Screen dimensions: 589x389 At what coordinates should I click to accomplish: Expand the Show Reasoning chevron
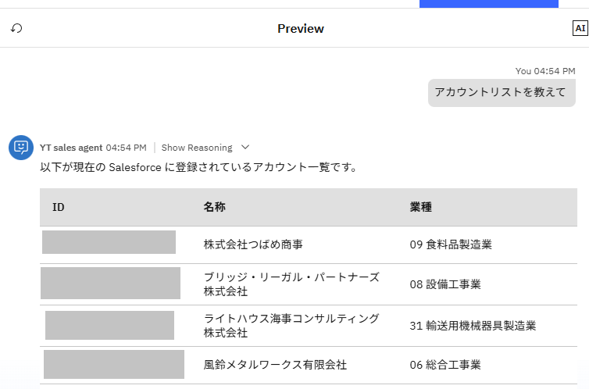[x=245, y=147]
